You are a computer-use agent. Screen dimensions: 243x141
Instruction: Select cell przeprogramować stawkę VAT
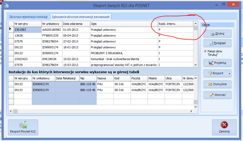124,65
